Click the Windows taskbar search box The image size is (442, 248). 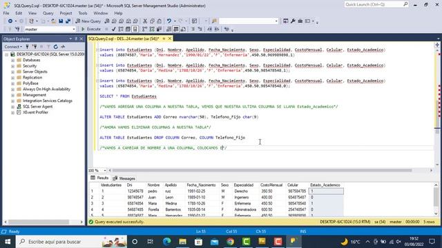tap(72, 242)
